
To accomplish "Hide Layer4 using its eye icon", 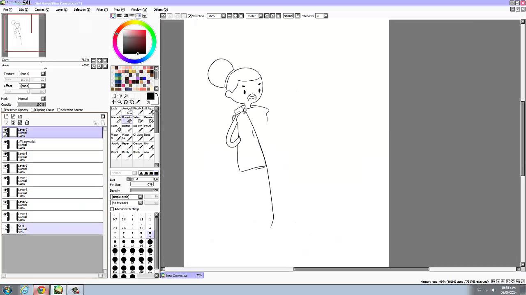I will click(x=5, y=178).
